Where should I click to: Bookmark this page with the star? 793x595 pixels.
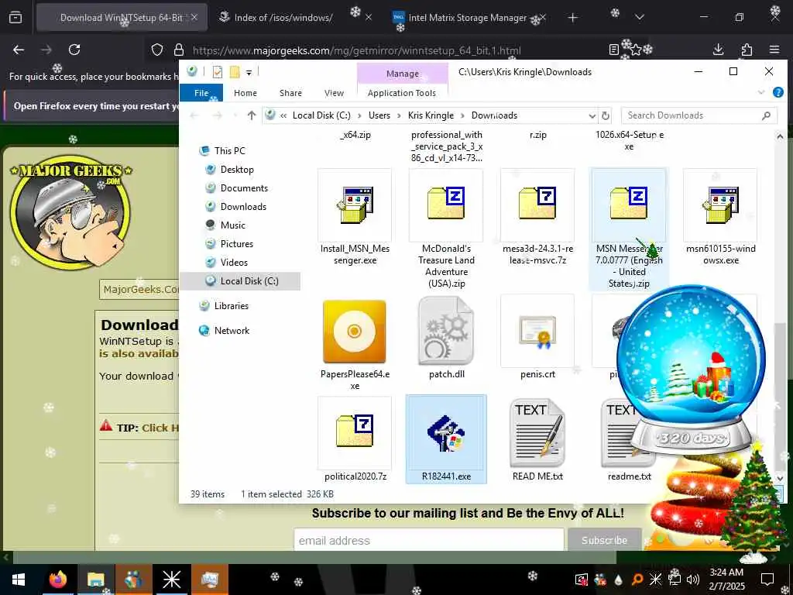tap(636, 50)
